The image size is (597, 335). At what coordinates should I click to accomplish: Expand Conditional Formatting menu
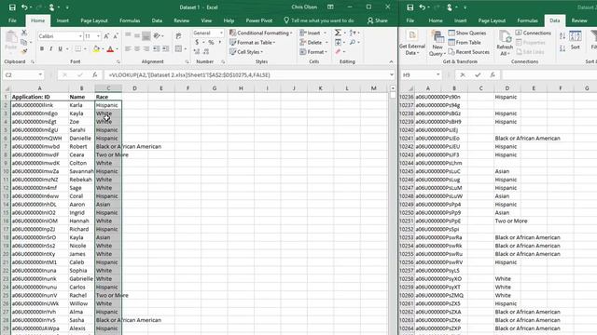pyautogui.click(x=261, y=33)
